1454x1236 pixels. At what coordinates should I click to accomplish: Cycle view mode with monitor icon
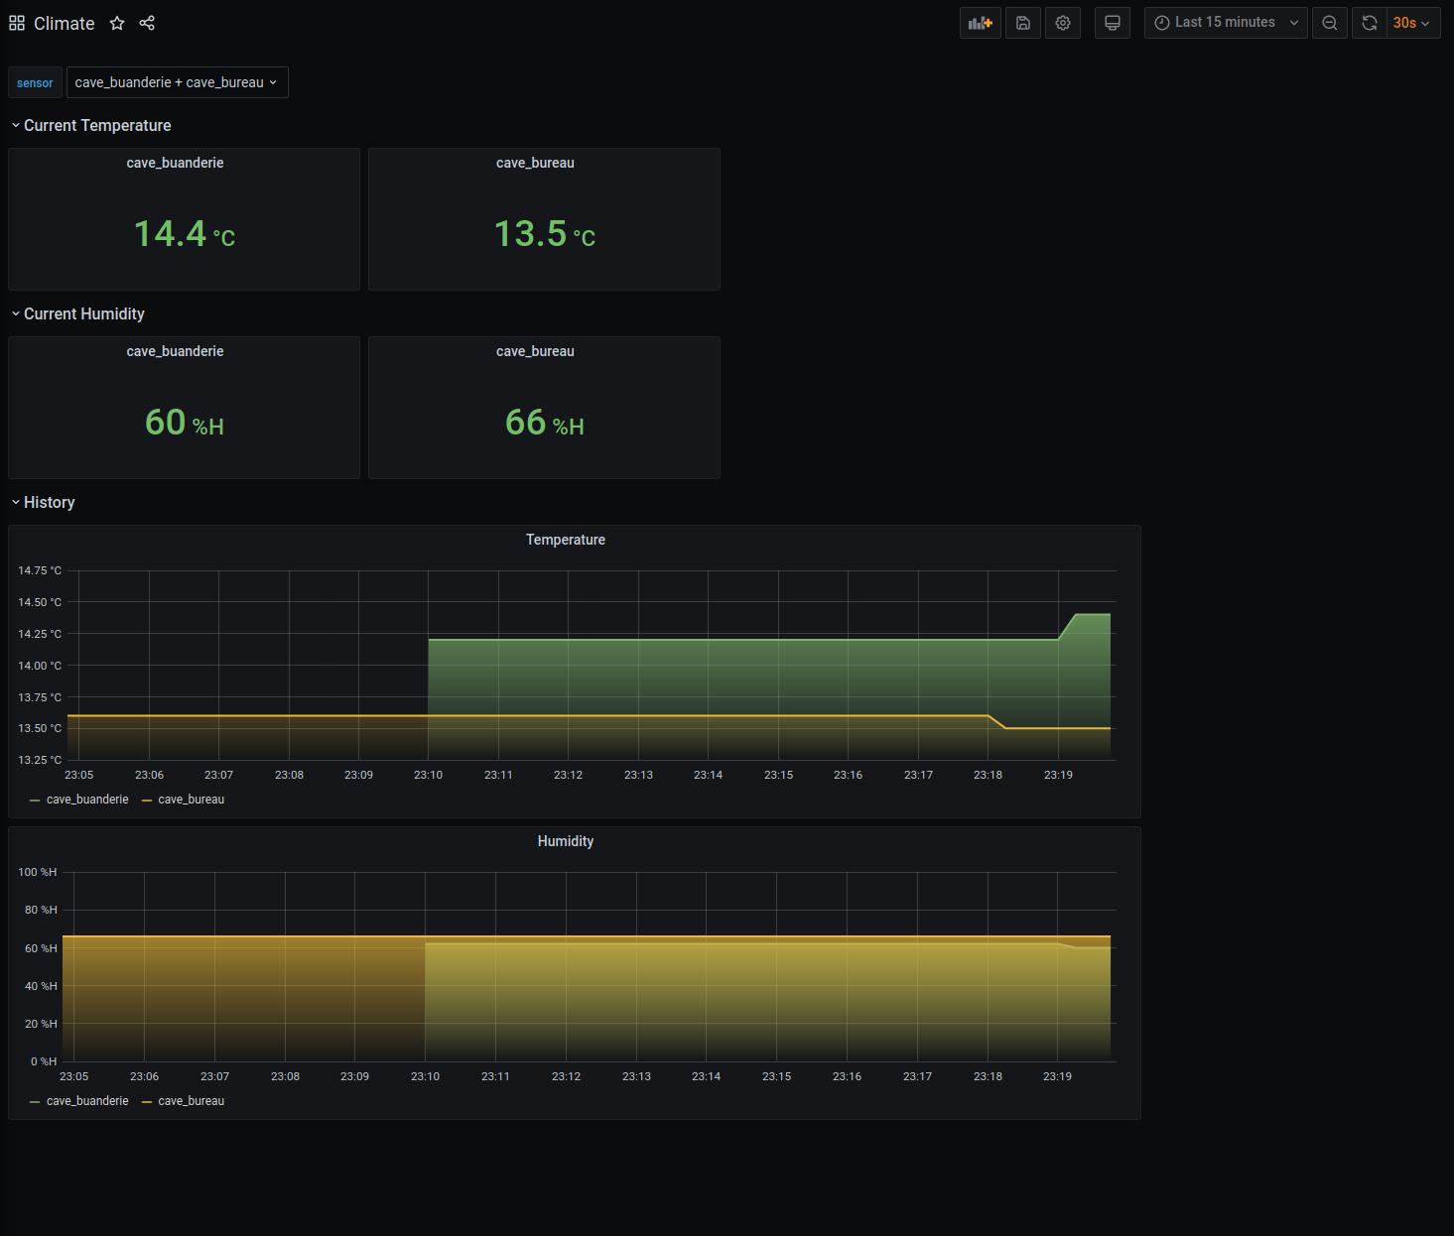tap(1112, 23)
